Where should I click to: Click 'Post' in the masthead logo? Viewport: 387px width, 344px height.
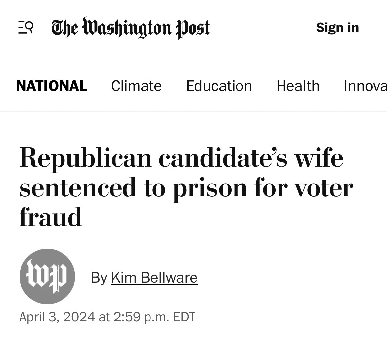193,28
